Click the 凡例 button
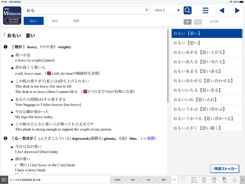Image resolution: width=245 pixels, height=184 pixels. (148, 180)
